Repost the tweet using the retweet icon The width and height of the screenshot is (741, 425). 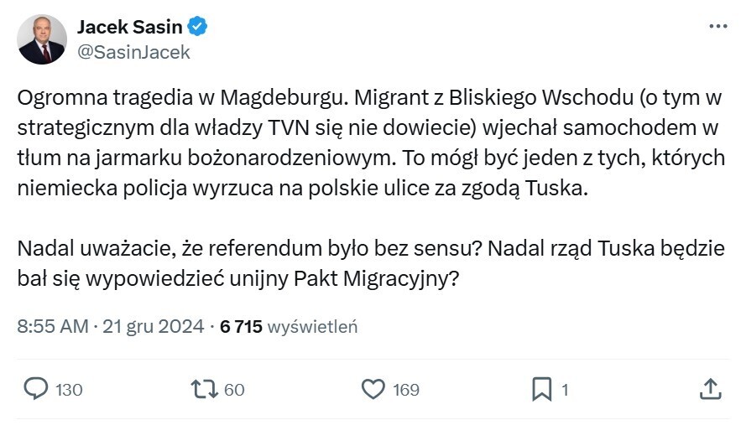point(204,389)
